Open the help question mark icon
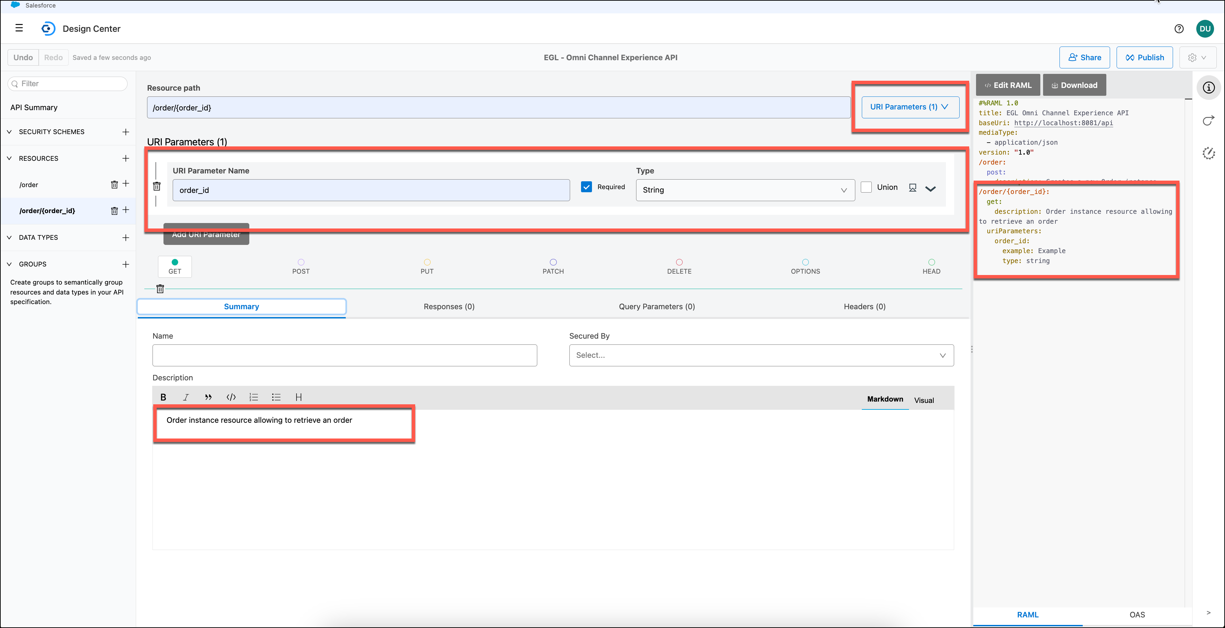Viewport: 1225px width, 628px height. click(1178, 28)
